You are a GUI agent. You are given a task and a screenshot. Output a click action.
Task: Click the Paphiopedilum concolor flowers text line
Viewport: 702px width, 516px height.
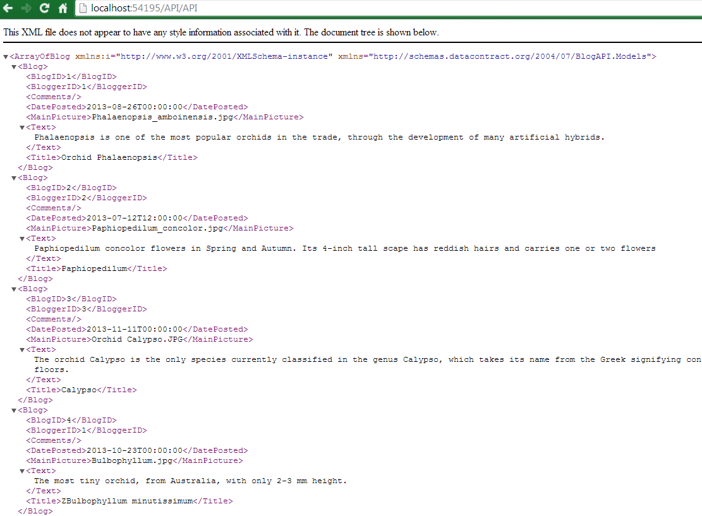pyautogui.click(x=345, y=248)
